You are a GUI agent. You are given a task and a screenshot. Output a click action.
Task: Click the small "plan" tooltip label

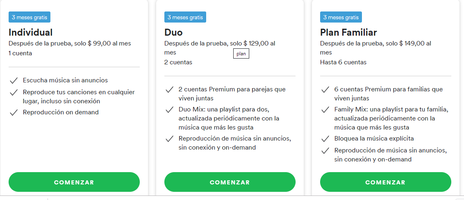click(241, 54)
